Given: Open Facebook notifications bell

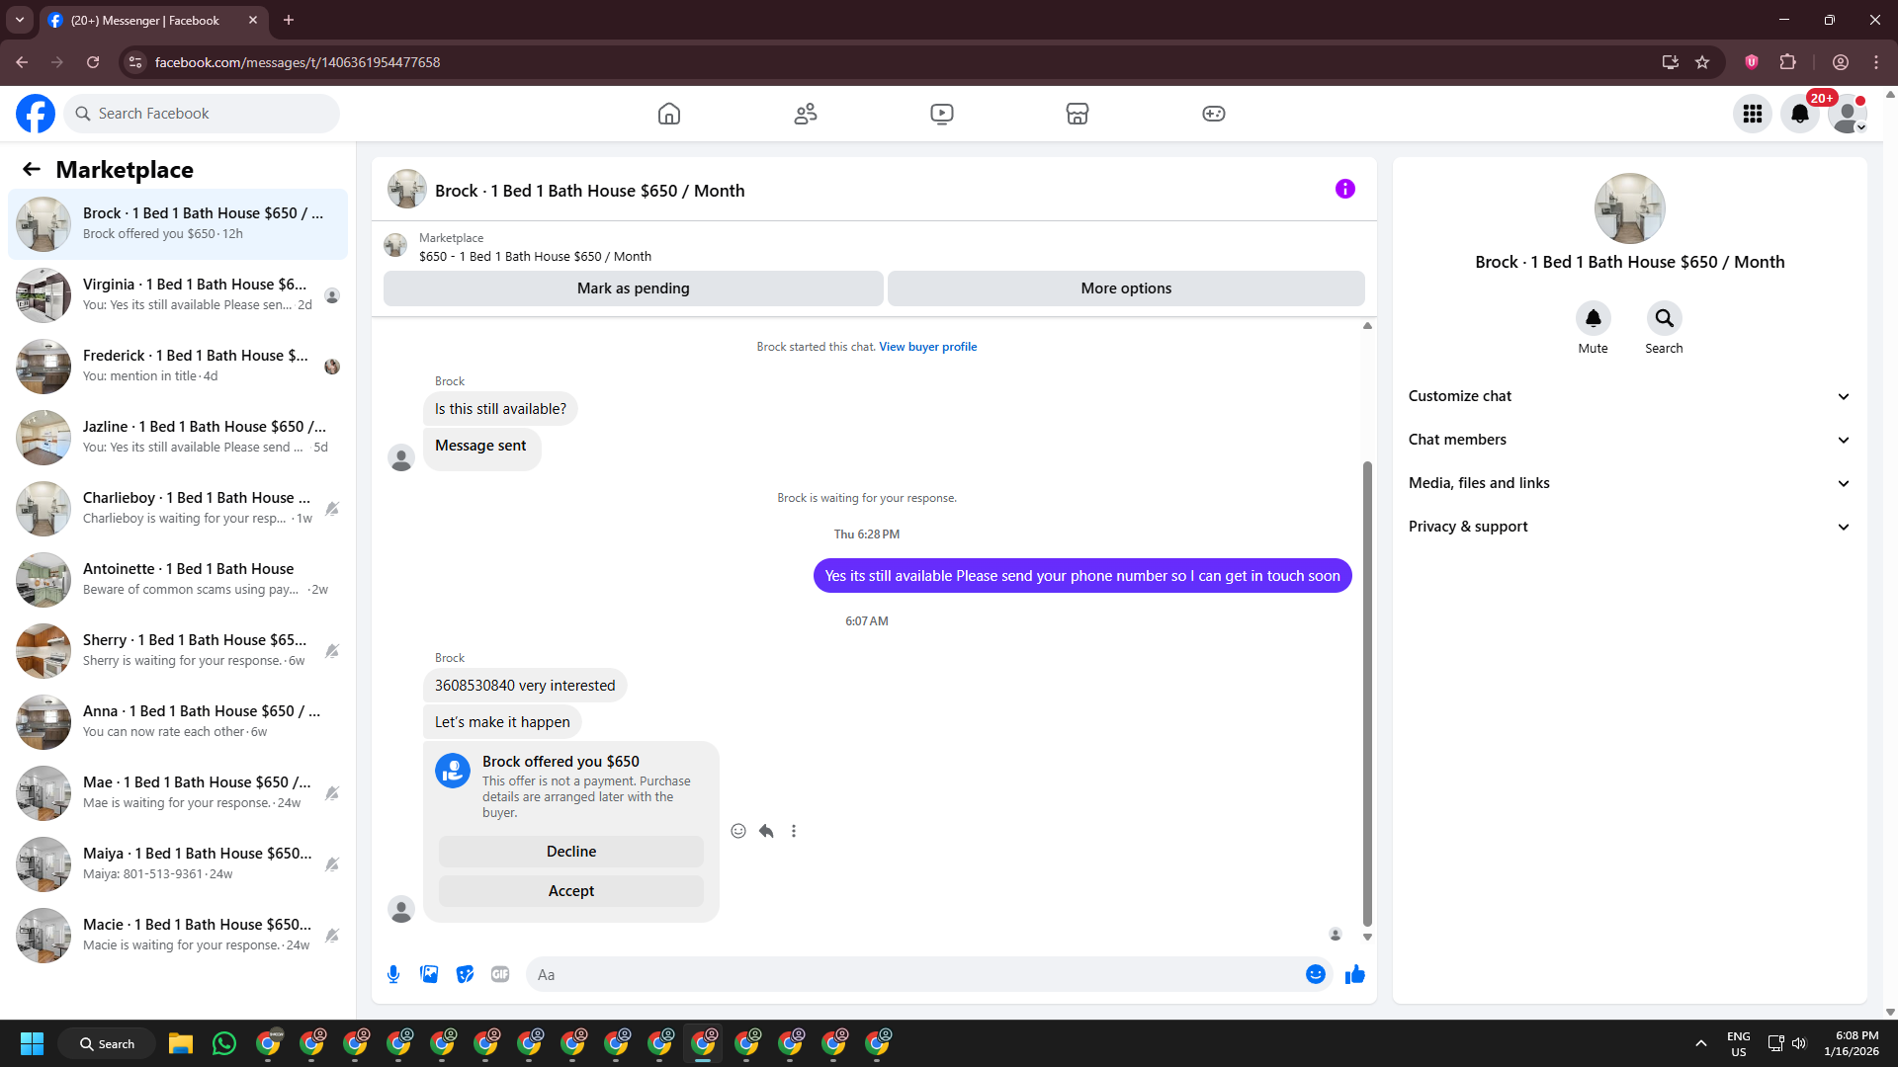Looking at the screenshot, I should pos(1799,114).
